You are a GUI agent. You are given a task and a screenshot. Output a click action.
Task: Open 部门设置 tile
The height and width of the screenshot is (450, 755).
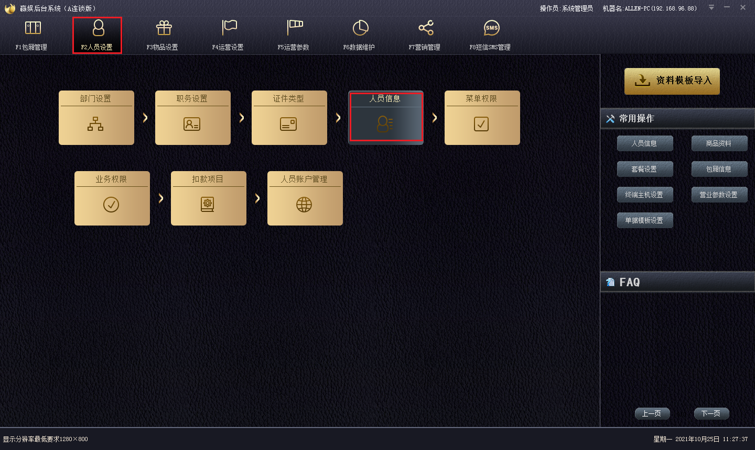pyautogui.click(x=96, y=118)
